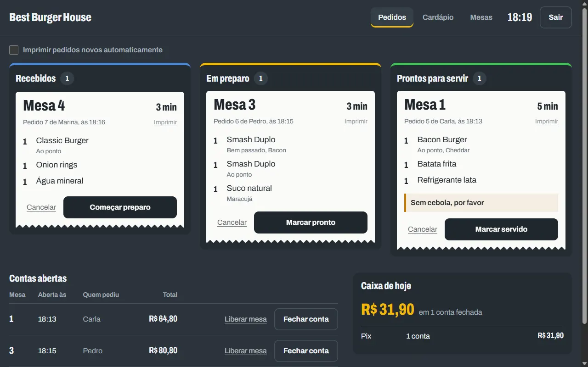Cancel the Mesa 1 order
588x367 pixels.
pos(423,229)
